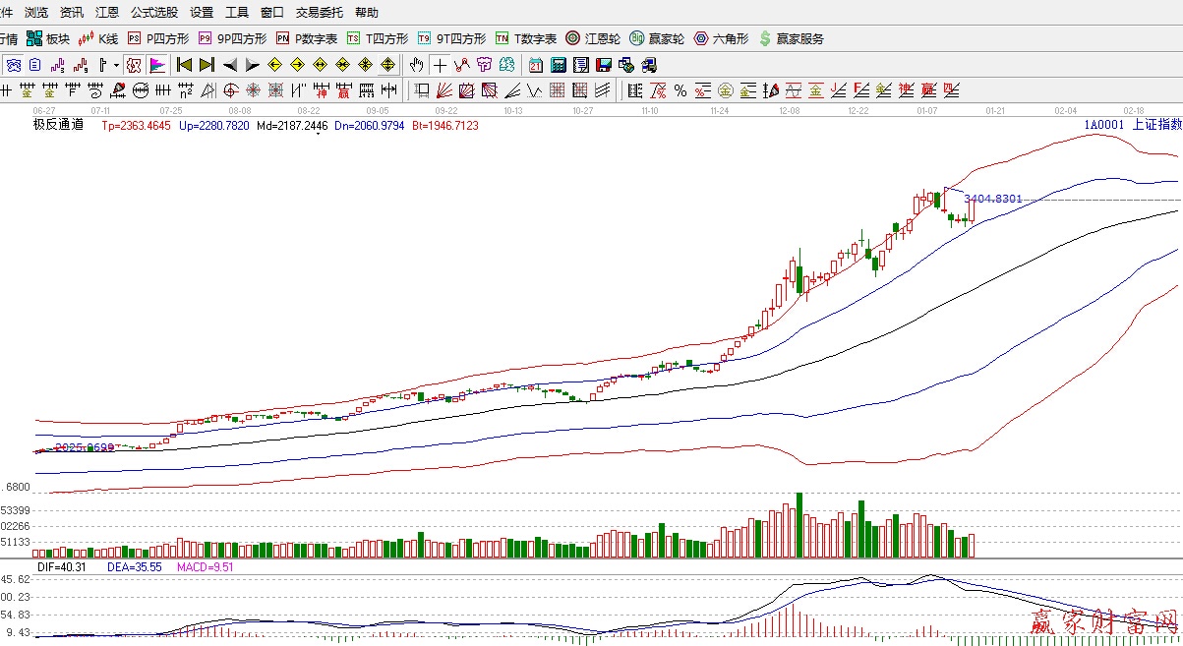Click the save floppy disk icon
This screenshot has height=646, width=1183.
(603, 66)
